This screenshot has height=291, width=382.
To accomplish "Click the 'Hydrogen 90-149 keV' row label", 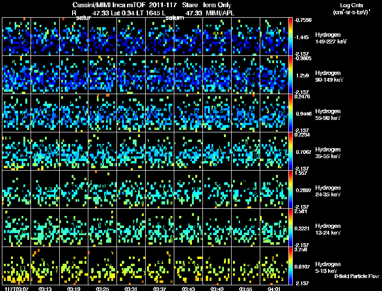I will coord(329,76).
